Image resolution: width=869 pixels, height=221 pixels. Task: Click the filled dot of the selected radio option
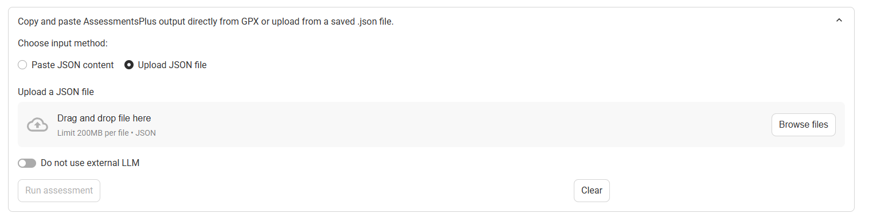pyautogui.click(x=129, y=65)
